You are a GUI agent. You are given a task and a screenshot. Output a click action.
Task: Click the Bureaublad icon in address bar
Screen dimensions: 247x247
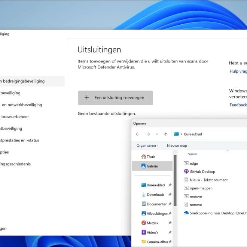click(x=176, y=134)
